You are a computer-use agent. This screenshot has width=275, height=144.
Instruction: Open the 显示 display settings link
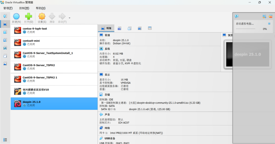pos(107,75)
